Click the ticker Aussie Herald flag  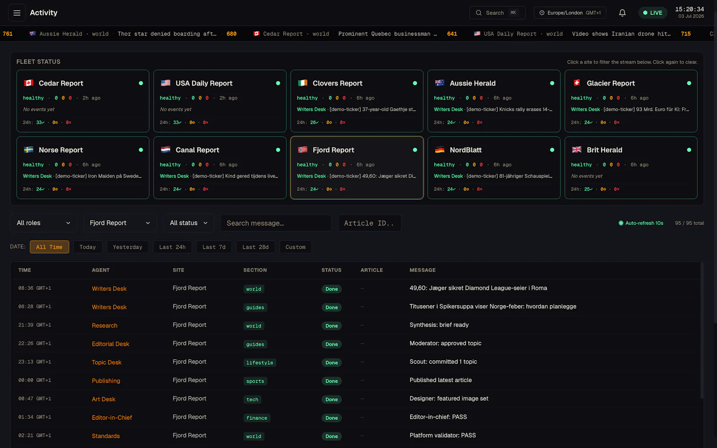(33, 34)
